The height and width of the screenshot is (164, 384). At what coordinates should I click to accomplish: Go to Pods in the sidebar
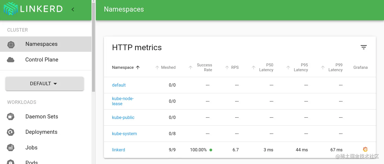tap(31, 162)
